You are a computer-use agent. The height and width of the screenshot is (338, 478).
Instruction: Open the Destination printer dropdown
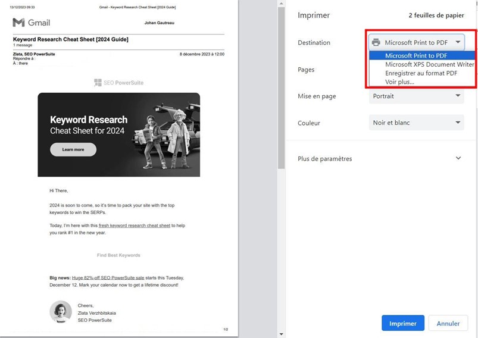[x=417, y=42]
